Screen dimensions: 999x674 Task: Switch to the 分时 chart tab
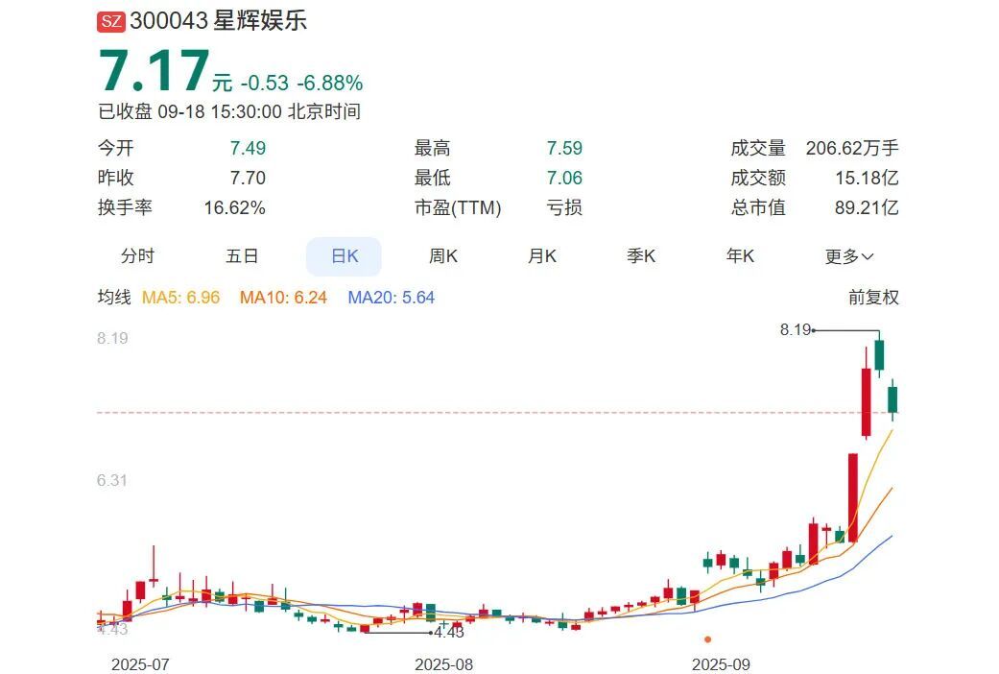pos(137,256)
